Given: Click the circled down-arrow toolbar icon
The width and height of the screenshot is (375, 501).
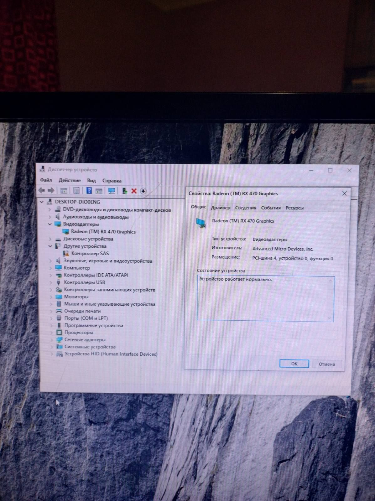Looking at the screenshot, I should [x=143, y=191].
